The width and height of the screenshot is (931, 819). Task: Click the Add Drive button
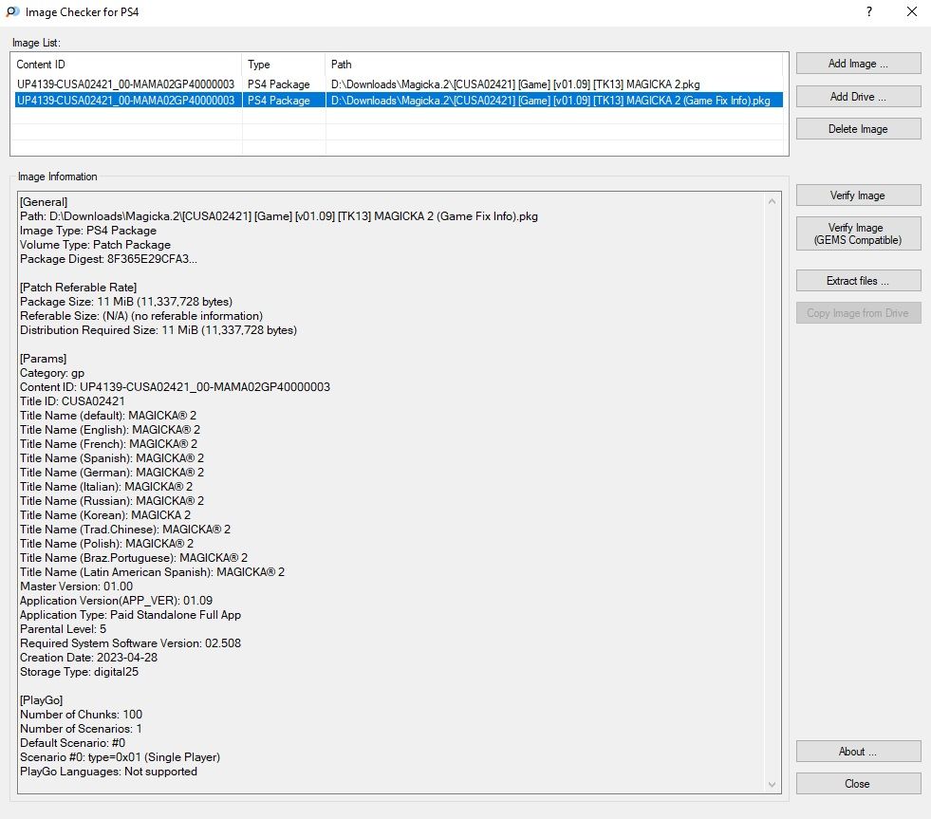pyautogui.click(x=858, y=96)
